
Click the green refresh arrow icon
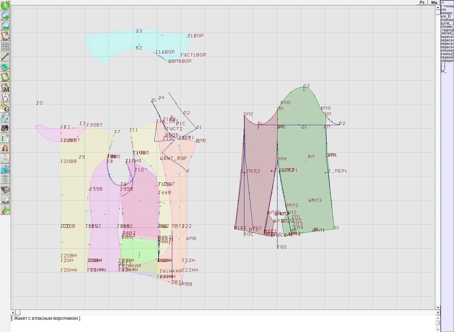5,5
